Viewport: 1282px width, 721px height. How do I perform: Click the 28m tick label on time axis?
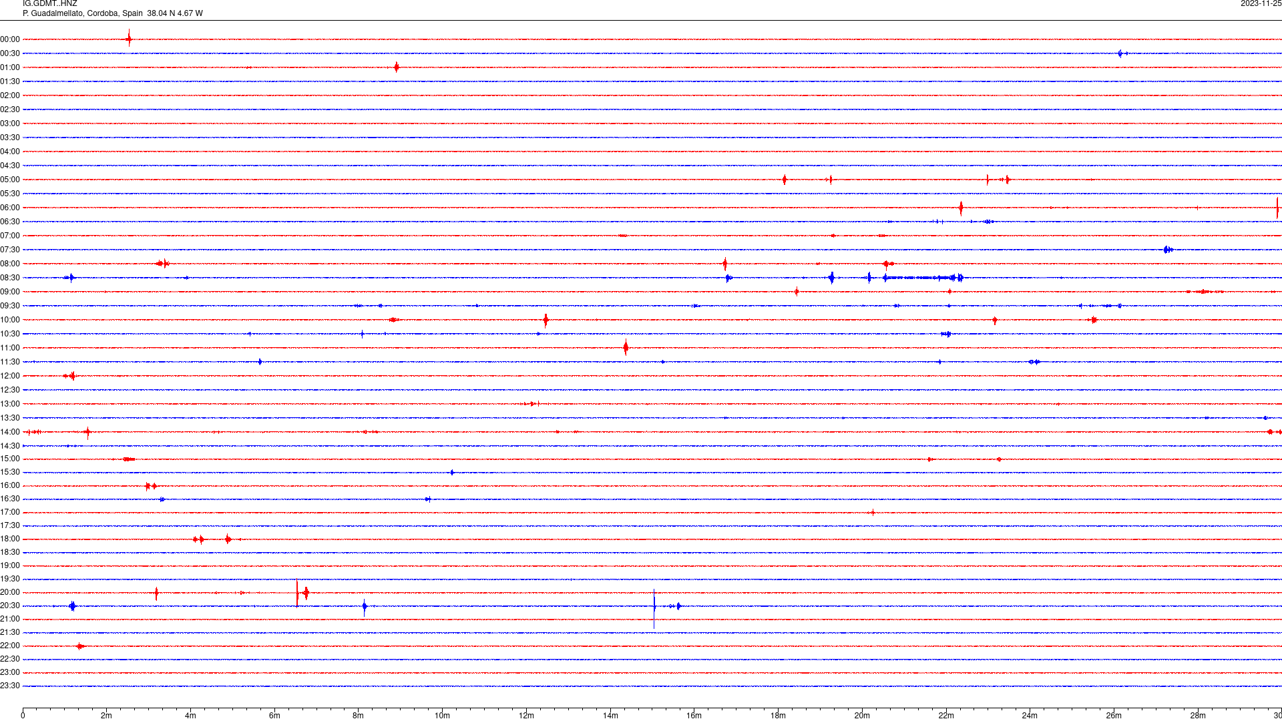click(1198, 716)
